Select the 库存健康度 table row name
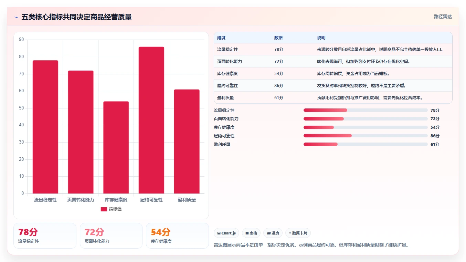Screen dimensions: 466x262 coord(227,74)
